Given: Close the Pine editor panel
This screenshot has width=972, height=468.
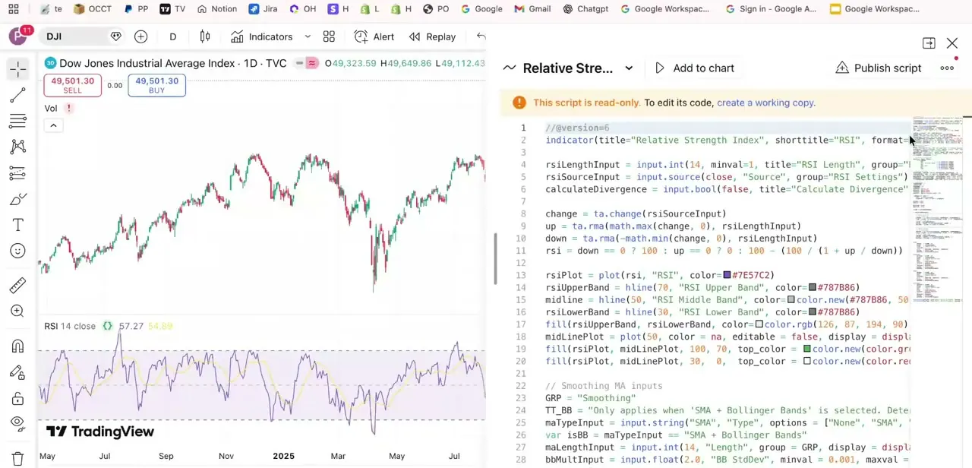Looking at the screenshot, I should coord(952,43).
